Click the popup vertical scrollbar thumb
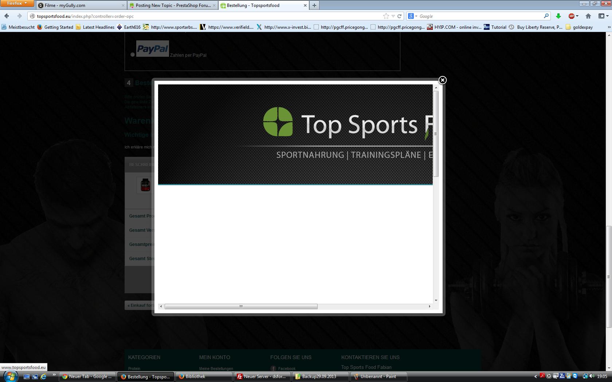Viewport: 612px width, 382px height. [436, 134]
